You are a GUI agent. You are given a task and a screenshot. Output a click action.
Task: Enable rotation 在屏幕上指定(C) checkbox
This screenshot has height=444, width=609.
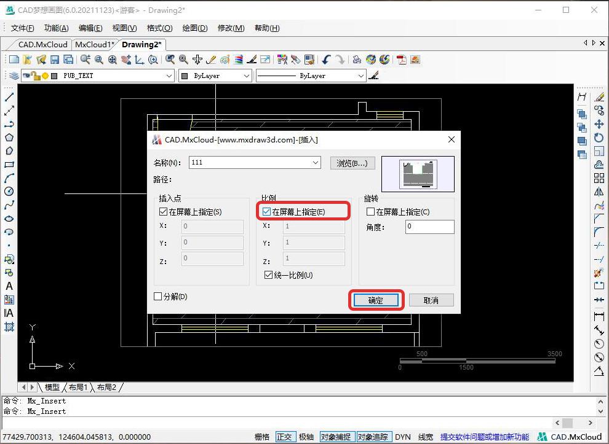tap(370, 212)
